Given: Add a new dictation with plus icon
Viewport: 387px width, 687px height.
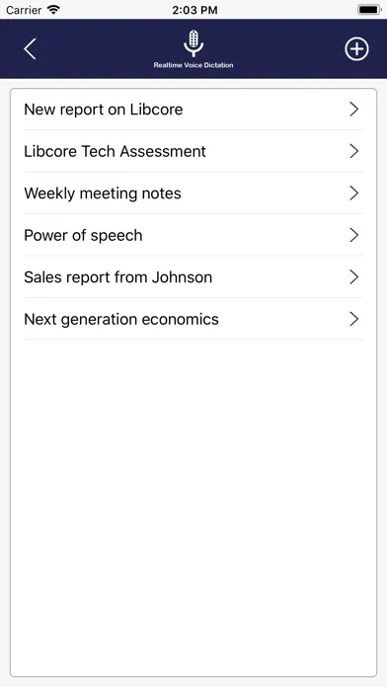Looking at the screenshot, I should point(356,48).
